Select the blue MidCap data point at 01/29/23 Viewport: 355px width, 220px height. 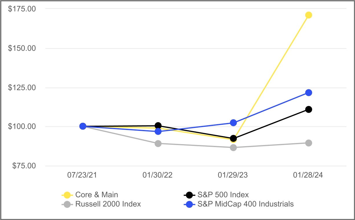click(233, 123)
